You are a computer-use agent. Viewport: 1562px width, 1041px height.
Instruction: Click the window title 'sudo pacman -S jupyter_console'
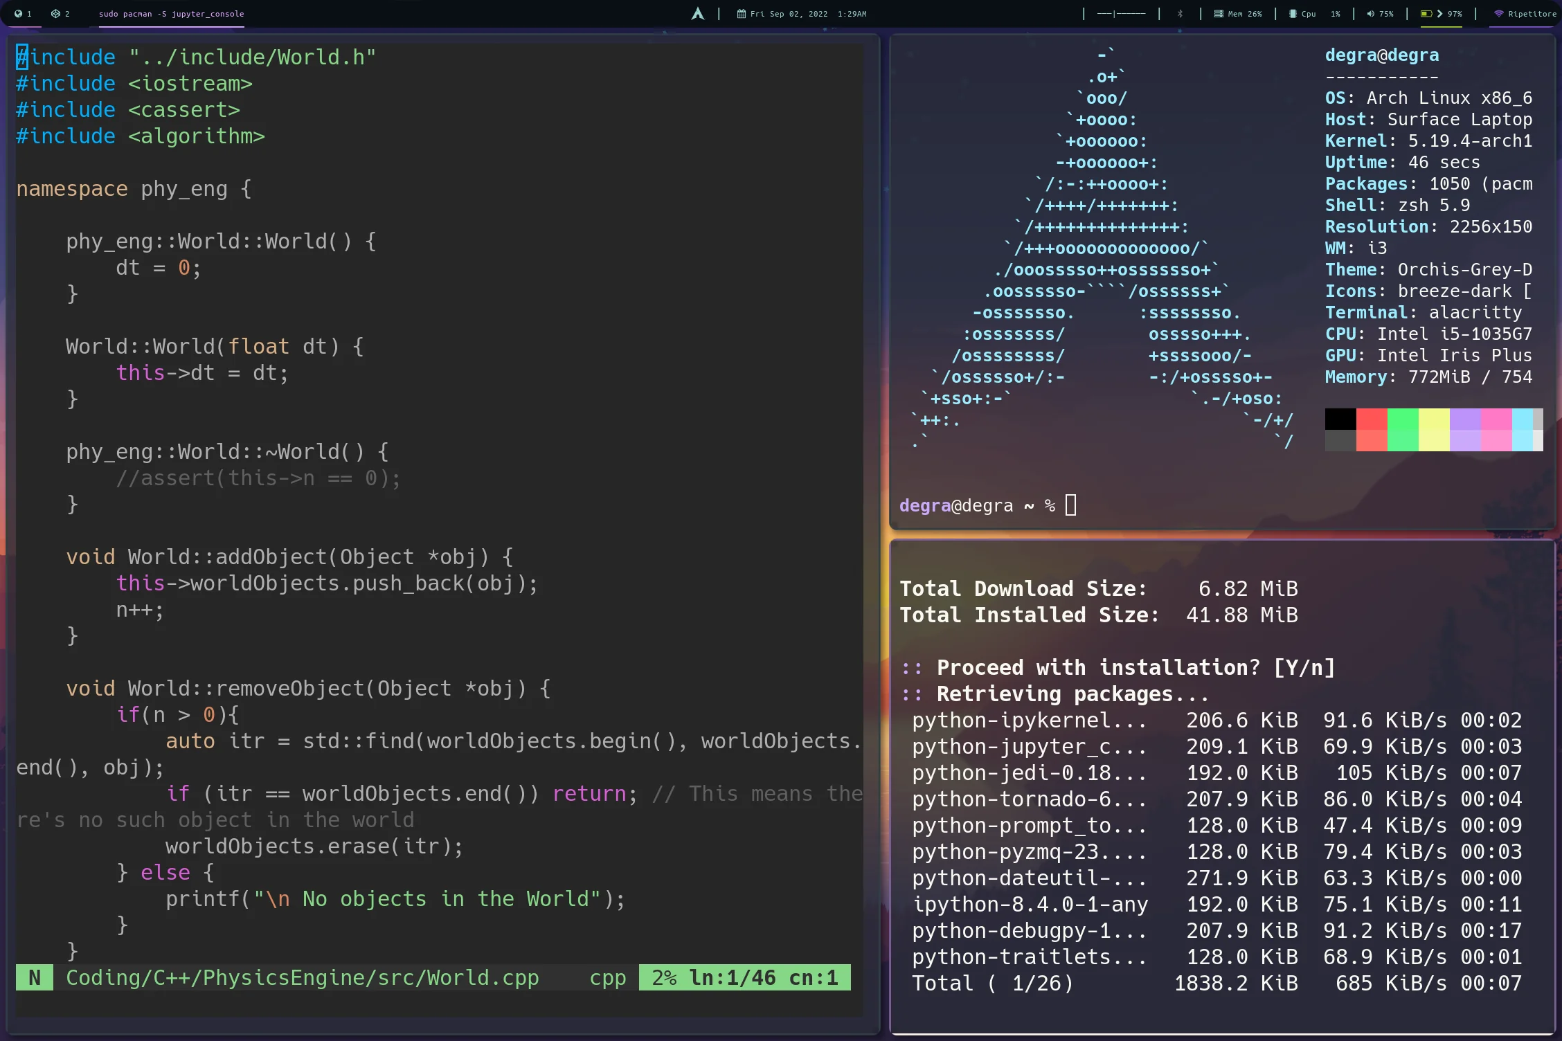[x=171, y=14]
